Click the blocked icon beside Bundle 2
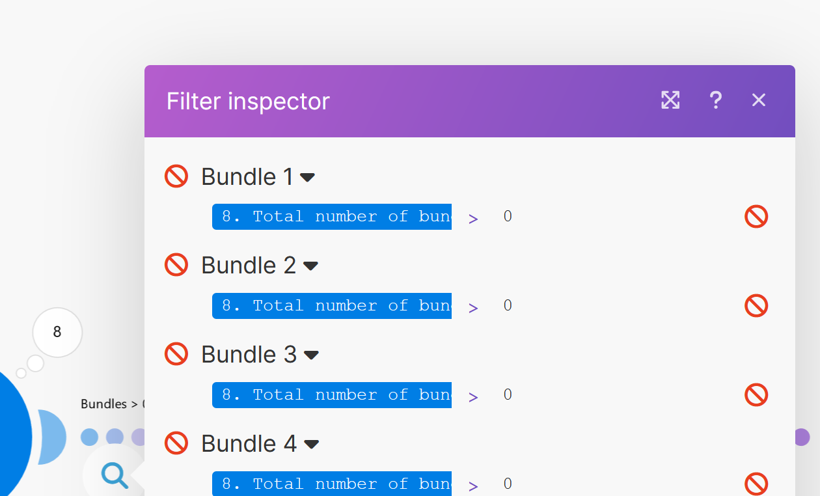820x496 pixels. coord(176,265)
